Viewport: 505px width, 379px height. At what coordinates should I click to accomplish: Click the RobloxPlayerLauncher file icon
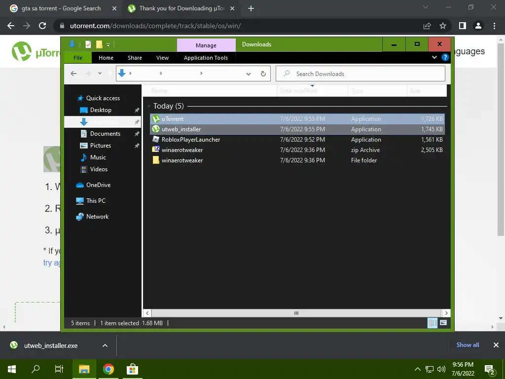click(156, 139)
